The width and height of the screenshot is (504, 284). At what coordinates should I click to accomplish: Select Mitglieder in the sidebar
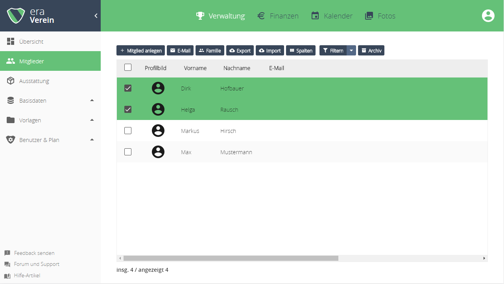(50, 61)
